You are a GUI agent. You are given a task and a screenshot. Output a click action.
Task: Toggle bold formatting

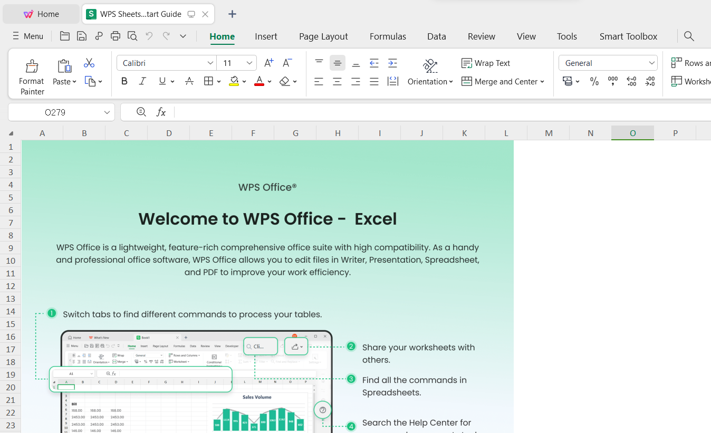coord(124,81)
